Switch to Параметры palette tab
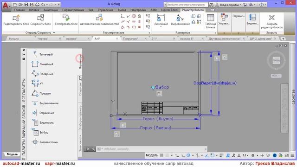 (x=80, y=62)
